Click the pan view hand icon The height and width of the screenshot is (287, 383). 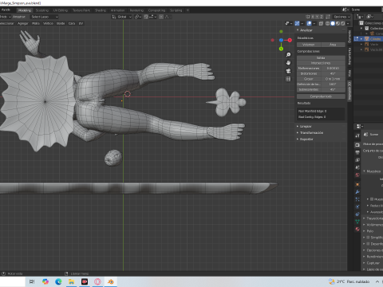click(x=288, y=63)
